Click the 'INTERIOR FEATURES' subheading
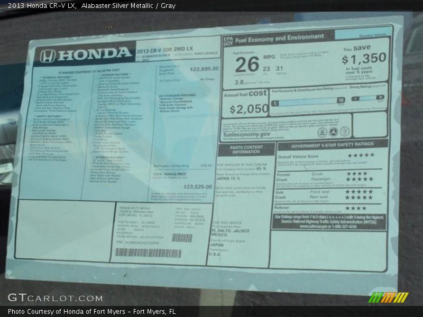The width and height of the screenshot is (423, 317). (x=115, y=74)
